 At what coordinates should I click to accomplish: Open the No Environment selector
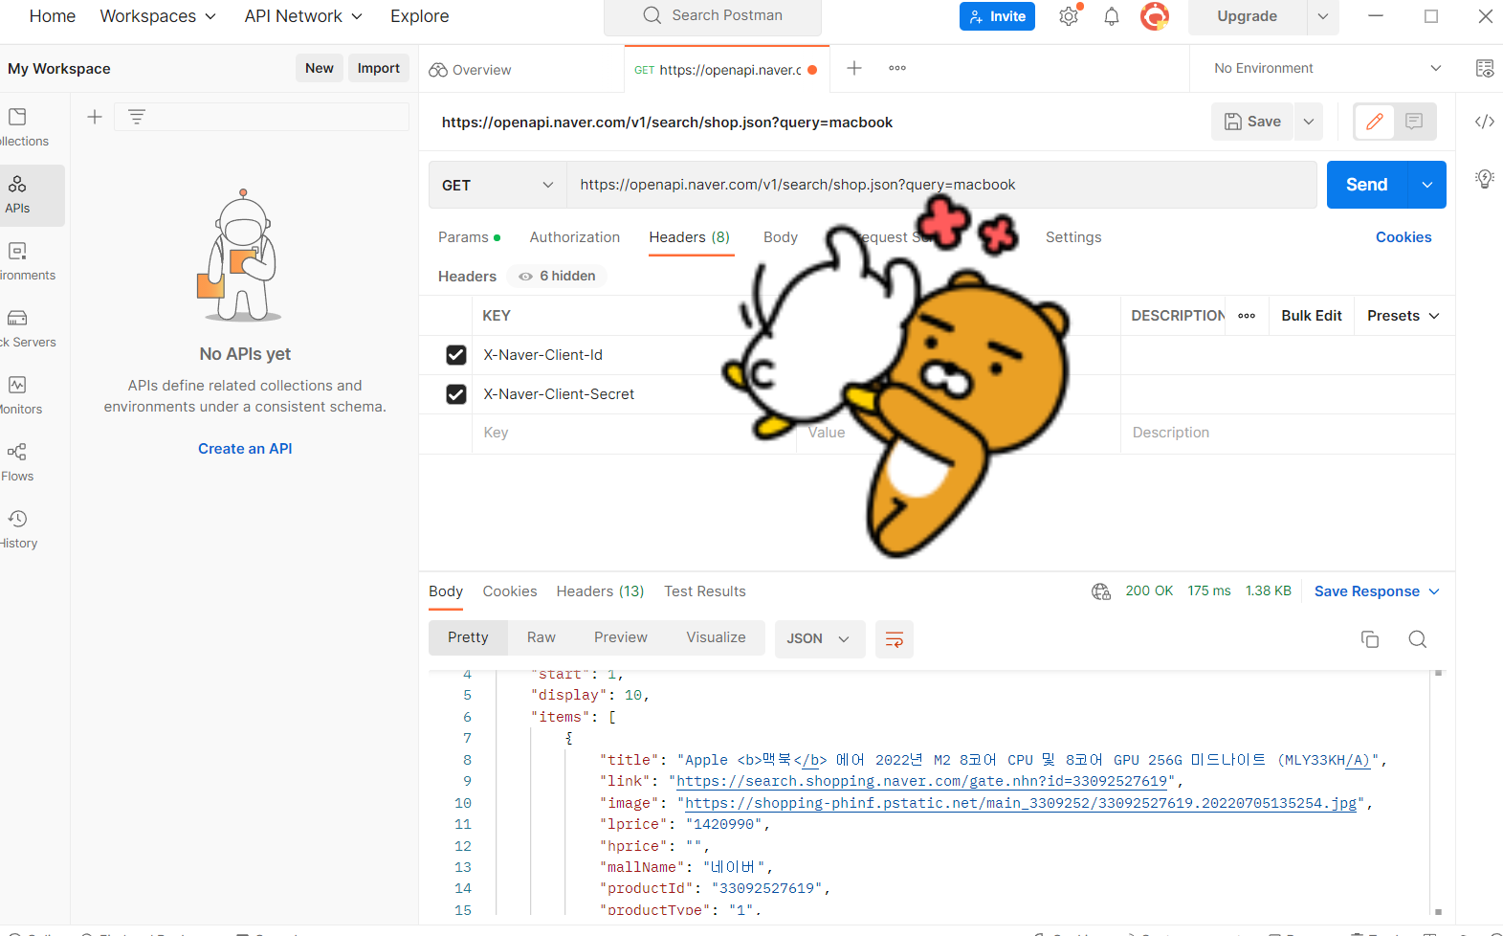(x=1328, y=68)
